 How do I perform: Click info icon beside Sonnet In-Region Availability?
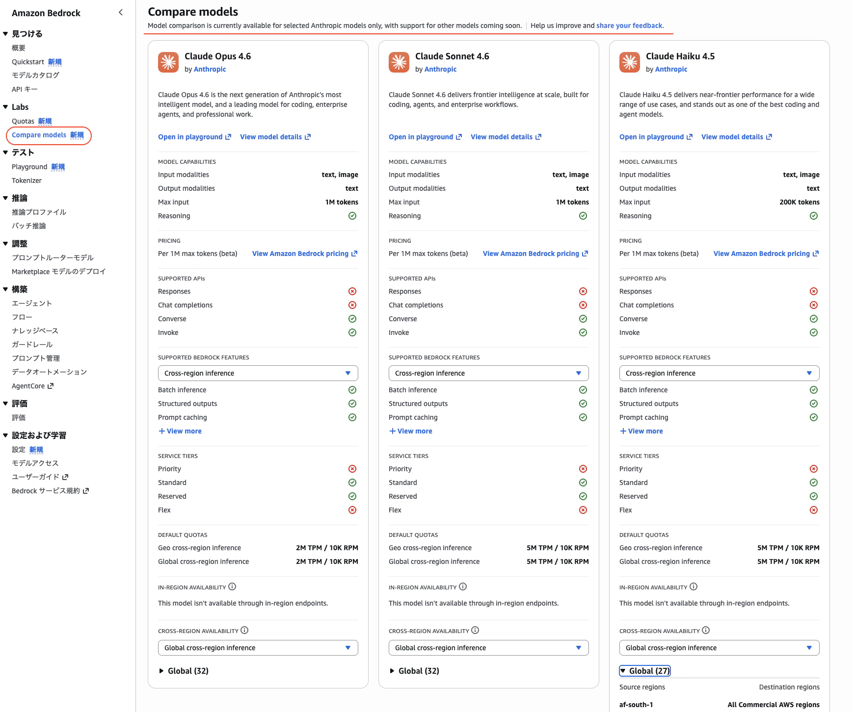[x=463, y=586]
